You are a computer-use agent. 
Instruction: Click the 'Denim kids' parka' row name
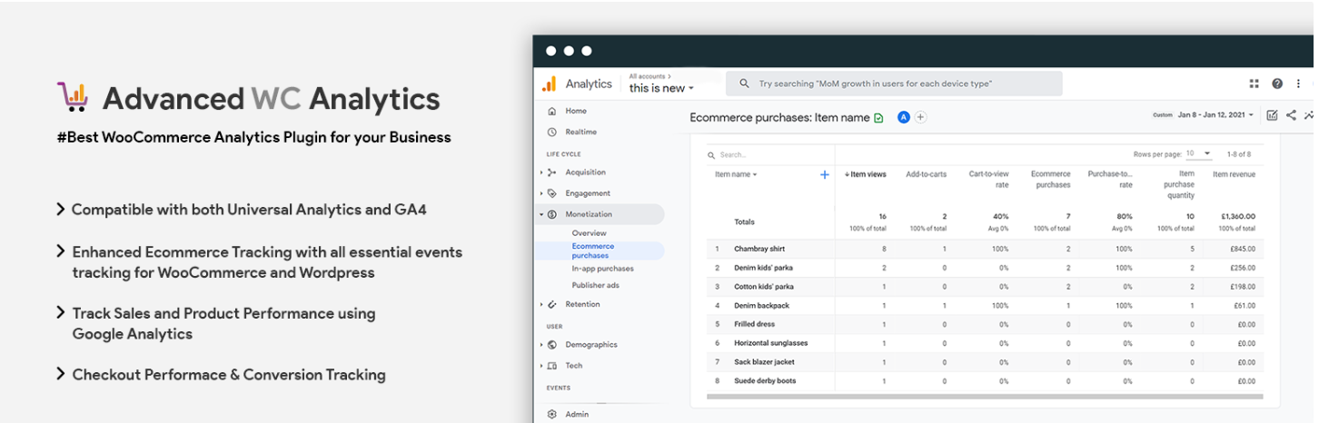764,268
